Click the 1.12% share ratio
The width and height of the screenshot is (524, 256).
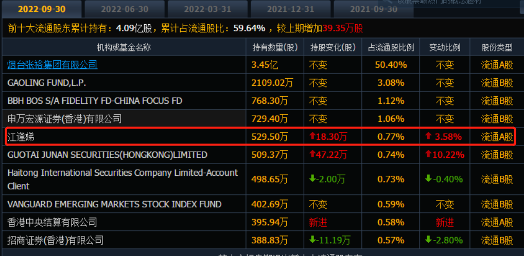pyautogui.click(x=391, y=101)
